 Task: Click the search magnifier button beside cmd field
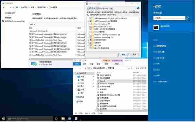point(187,18)
